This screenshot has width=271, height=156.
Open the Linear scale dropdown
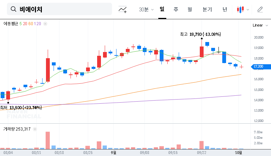click(260, 25)
